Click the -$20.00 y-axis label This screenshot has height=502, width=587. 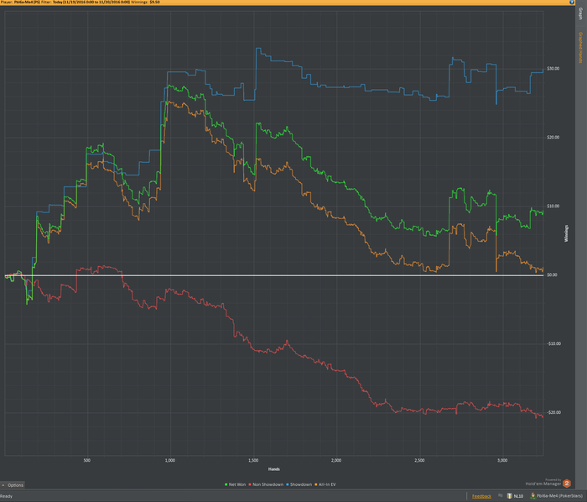[x=553, y=412]
